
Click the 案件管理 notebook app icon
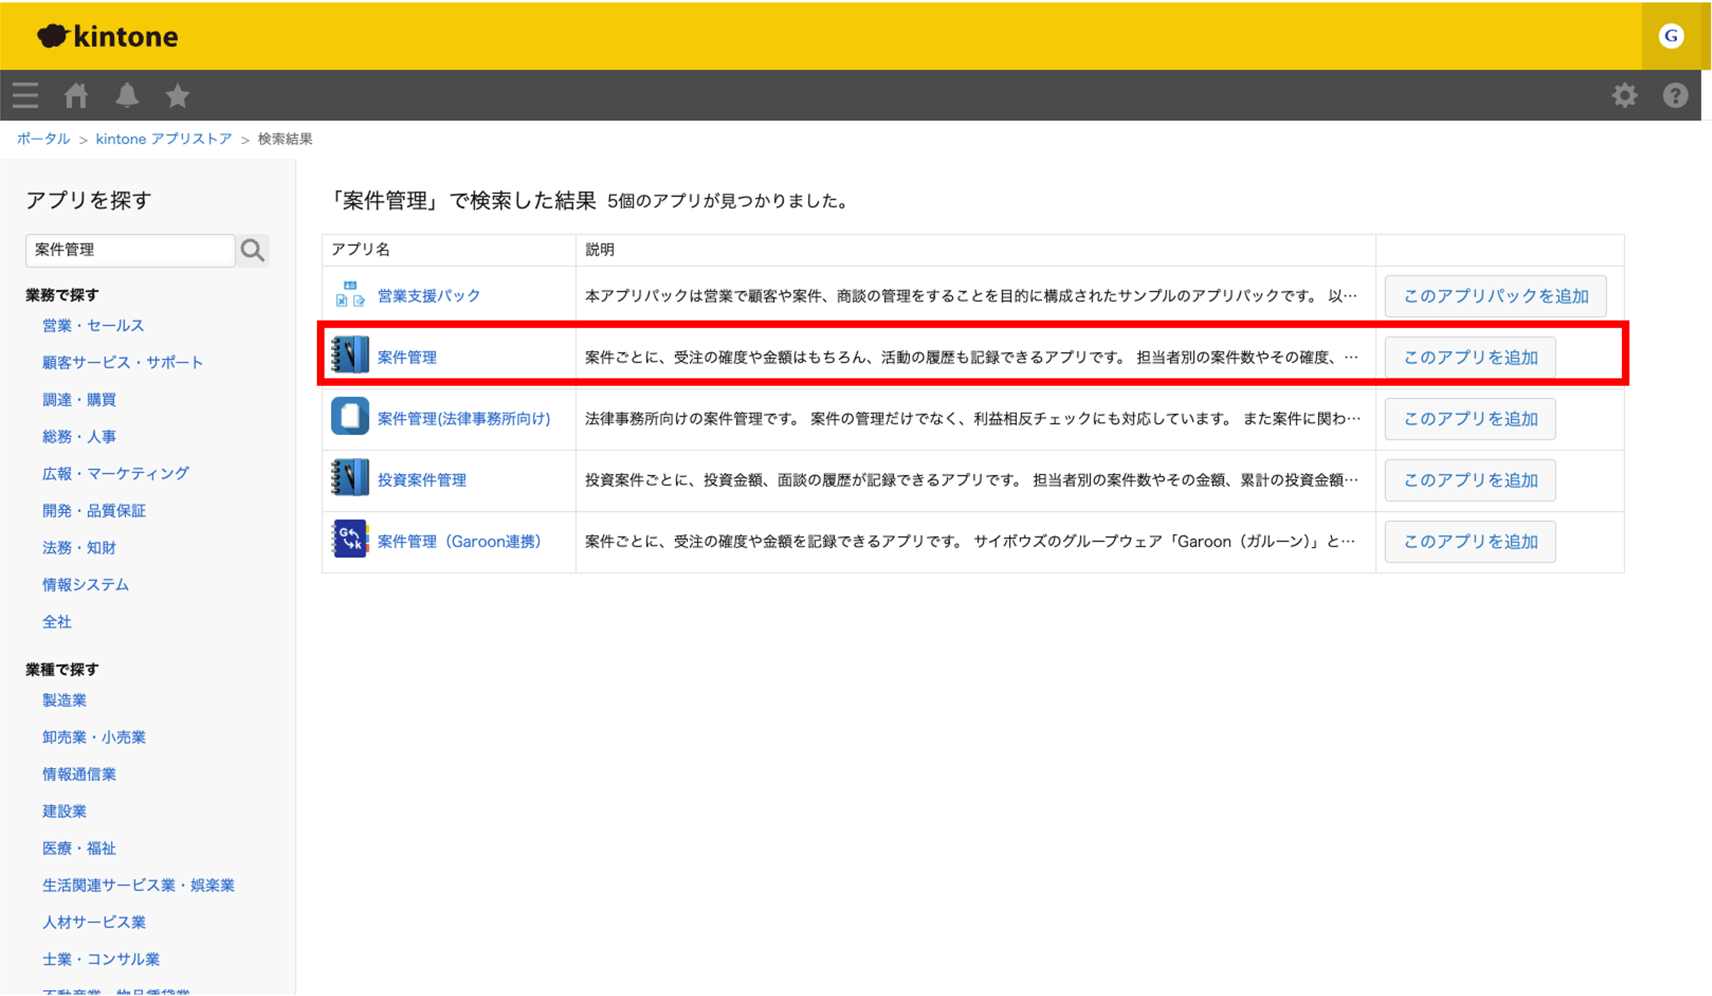[x=350, y=355]
